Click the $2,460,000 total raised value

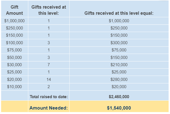point(119,96)
